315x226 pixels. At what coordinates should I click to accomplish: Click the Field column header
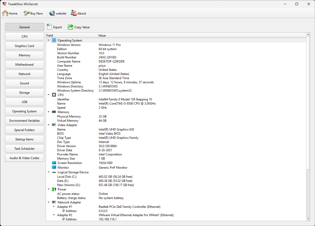(x=72, y=35)
